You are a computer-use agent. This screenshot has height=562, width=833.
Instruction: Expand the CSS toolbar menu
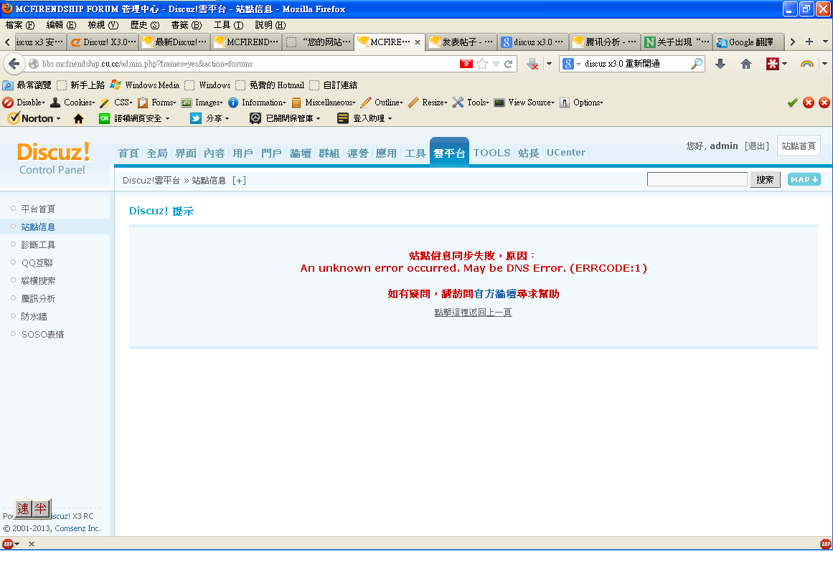coord(116,103)
